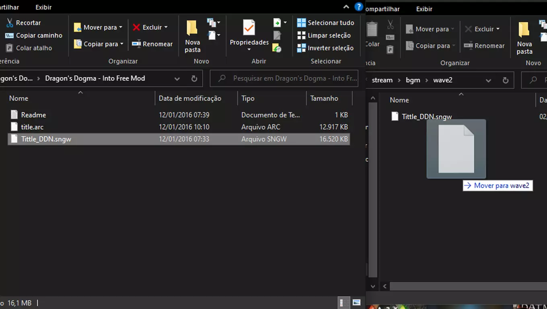547x309 pixels.
Task: Open Mover para dropdown in the left window
Action: click(x=98, y=27)
